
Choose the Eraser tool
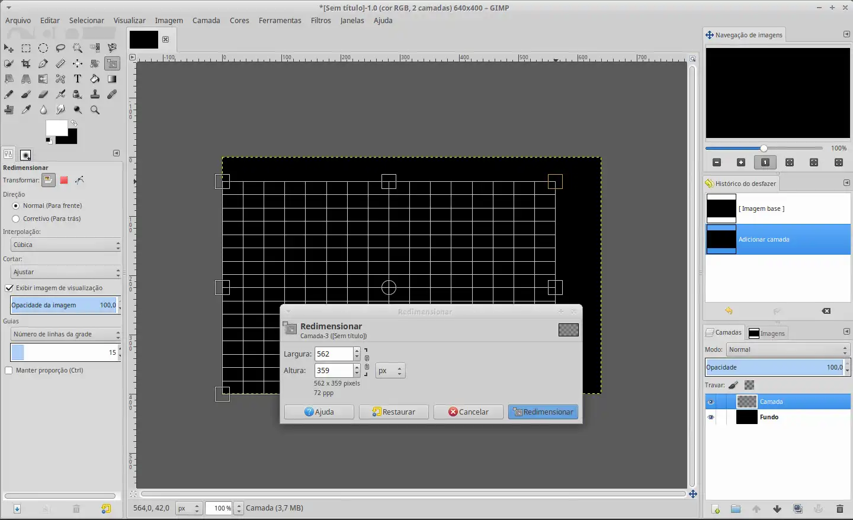click(x=43, y=94)
